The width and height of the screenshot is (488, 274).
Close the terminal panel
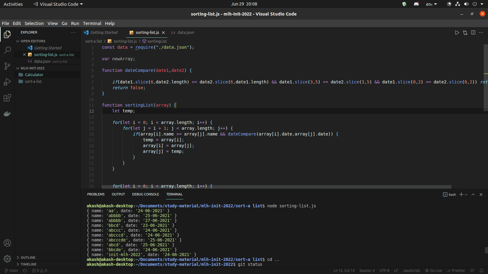(x=481, y=195)
